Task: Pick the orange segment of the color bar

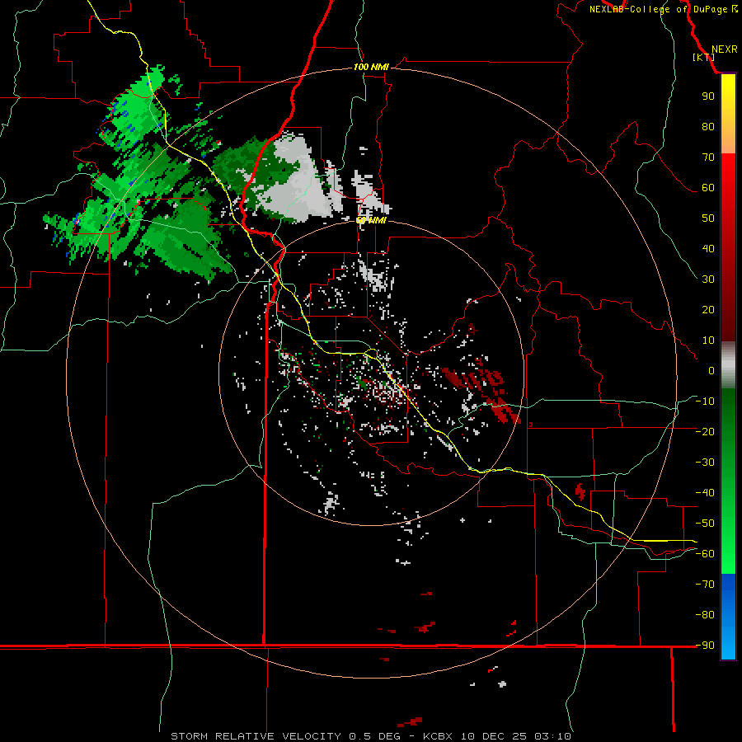Action: (x=728, y=139)
